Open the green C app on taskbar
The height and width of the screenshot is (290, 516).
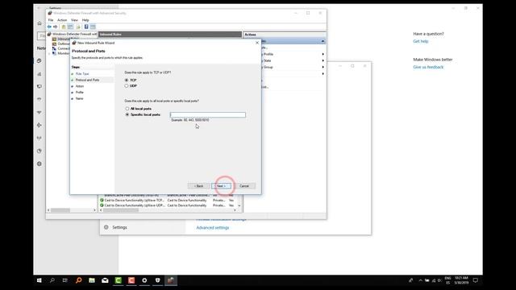point(119,280)
